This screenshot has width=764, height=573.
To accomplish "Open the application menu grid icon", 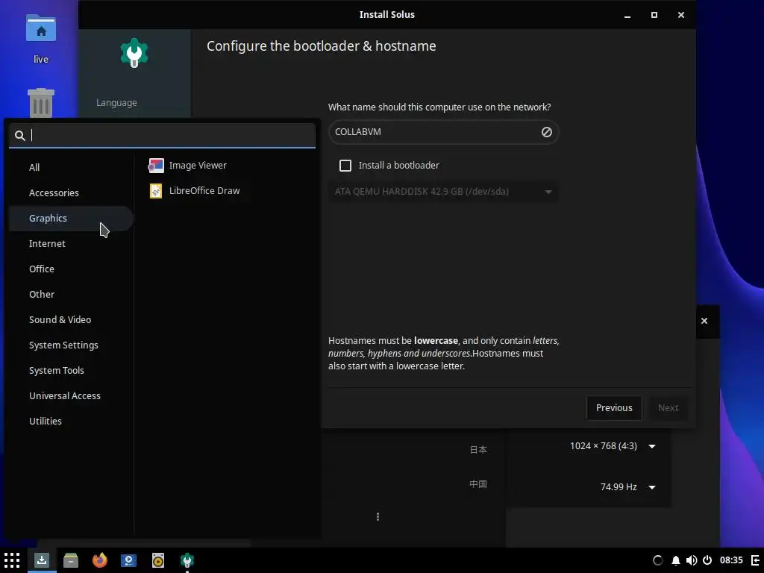I will (x=12, y=560).
